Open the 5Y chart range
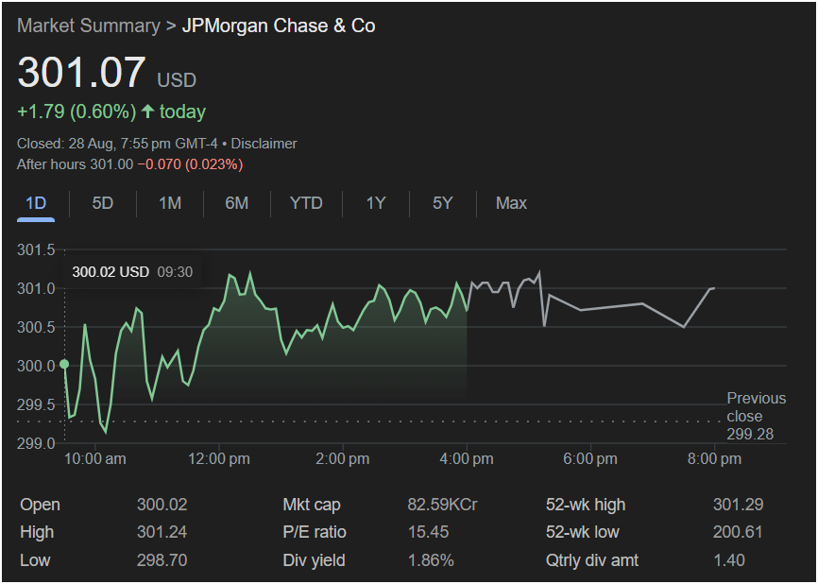The width and height of the screenshot is (818, 584). (442, 203)
